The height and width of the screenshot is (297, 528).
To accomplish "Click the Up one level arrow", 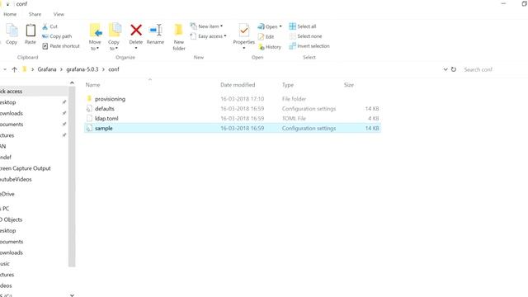I will click(15, 69).
